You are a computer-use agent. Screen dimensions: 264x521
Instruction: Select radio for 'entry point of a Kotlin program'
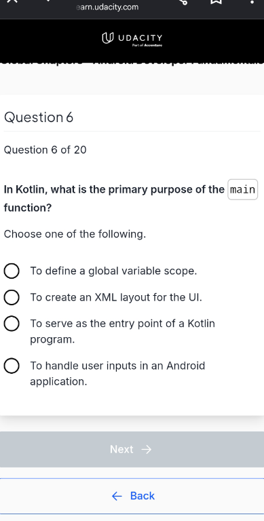pos(12,324)
